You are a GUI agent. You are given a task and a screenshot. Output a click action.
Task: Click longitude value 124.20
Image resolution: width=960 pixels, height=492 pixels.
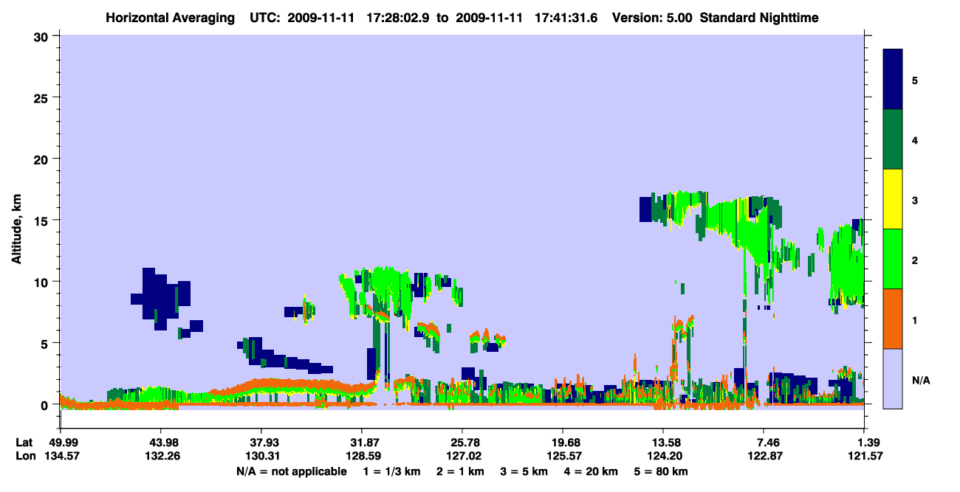663,456
